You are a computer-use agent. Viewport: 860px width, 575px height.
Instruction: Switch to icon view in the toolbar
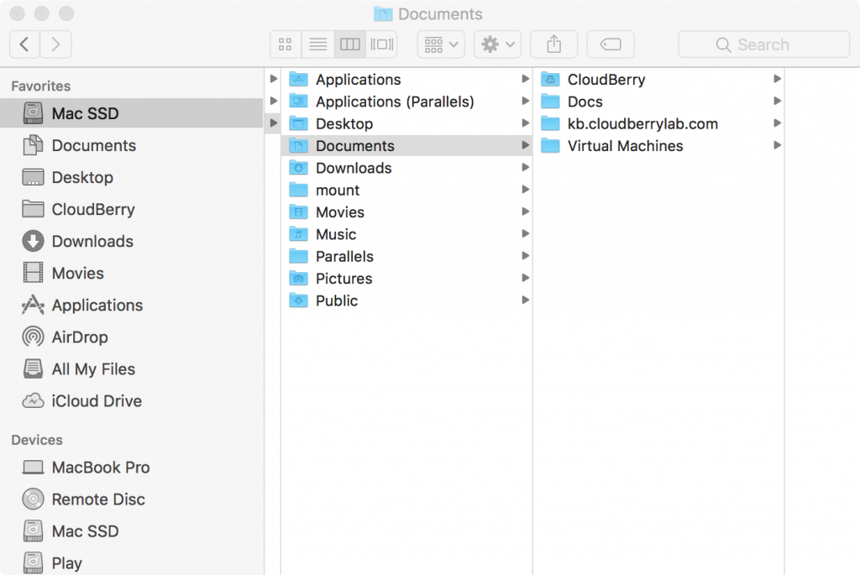(x=286, y=44)
